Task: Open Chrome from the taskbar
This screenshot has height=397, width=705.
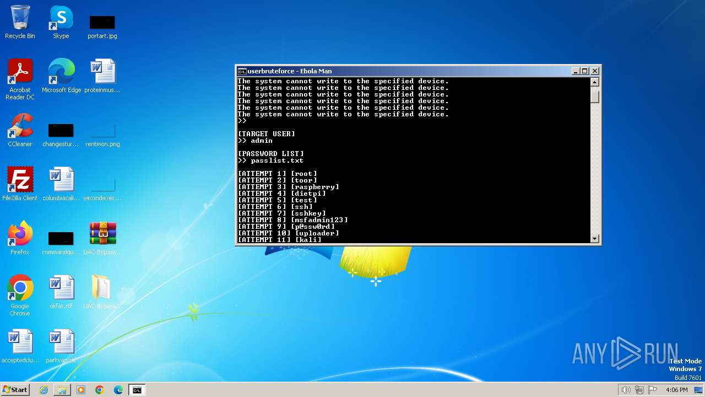Action: 100,390
